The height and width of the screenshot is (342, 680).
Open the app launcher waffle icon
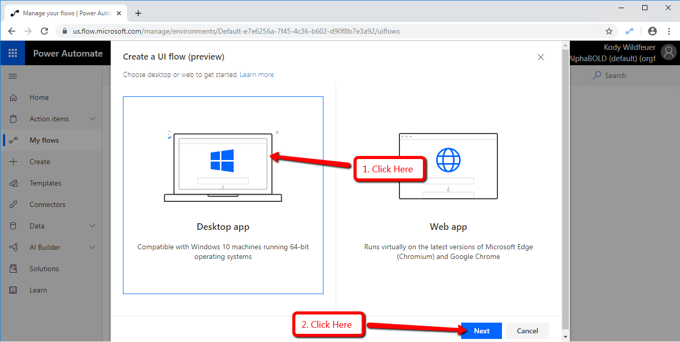tap(13, 53)
